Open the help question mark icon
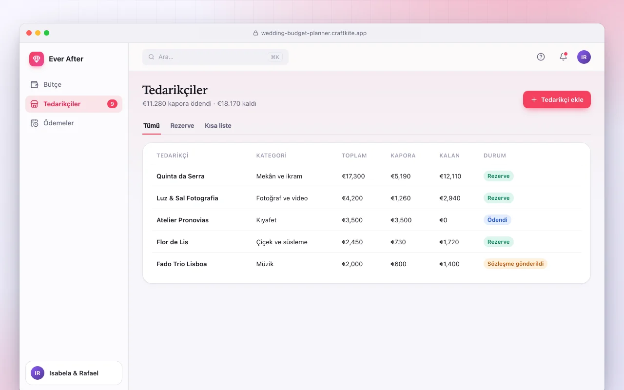This screenshot has height=390, width=624. 541,57
